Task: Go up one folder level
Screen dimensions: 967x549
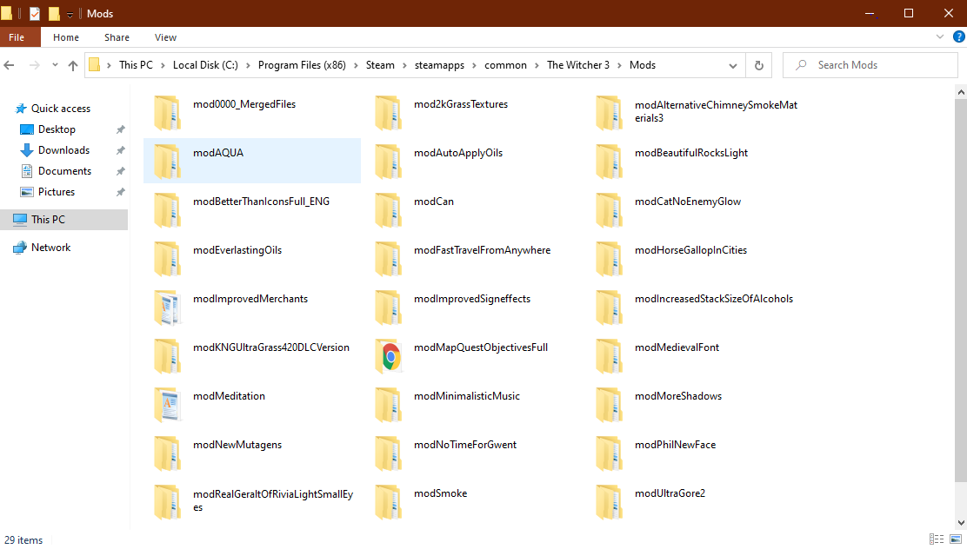Action: (73, 65)
